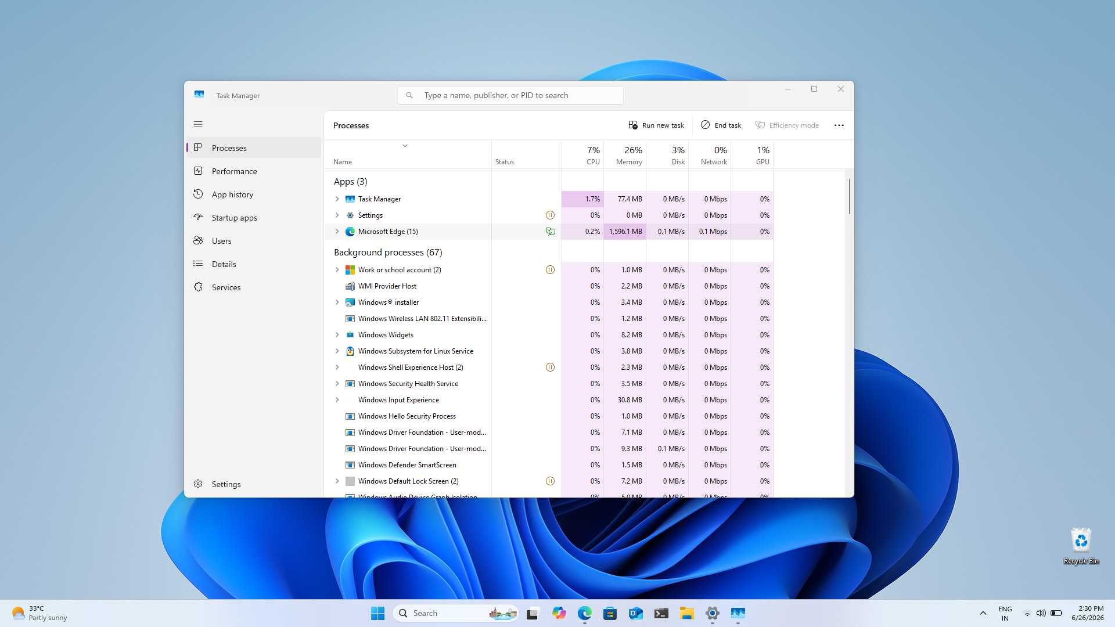Click Run new task button

[x=656, y=125]
